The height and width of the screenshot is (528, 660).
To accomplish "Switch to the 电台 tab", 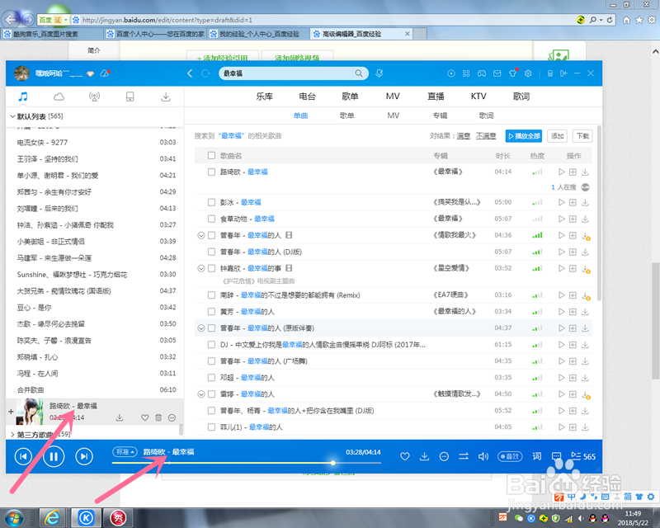I will (307, 97).
